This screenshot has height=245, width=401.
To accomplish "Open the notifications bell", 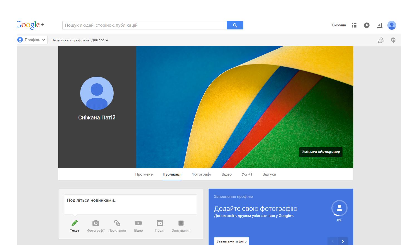I will click(x=367, y=25).
